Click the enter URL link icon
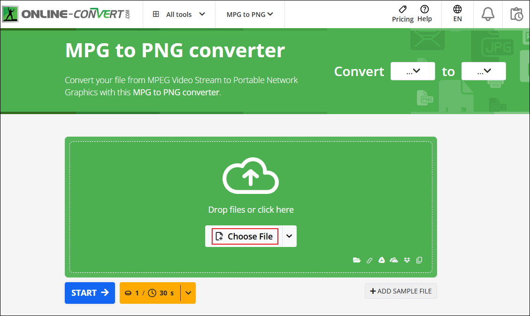Viewport: 530px width, 316px height. 369,260
